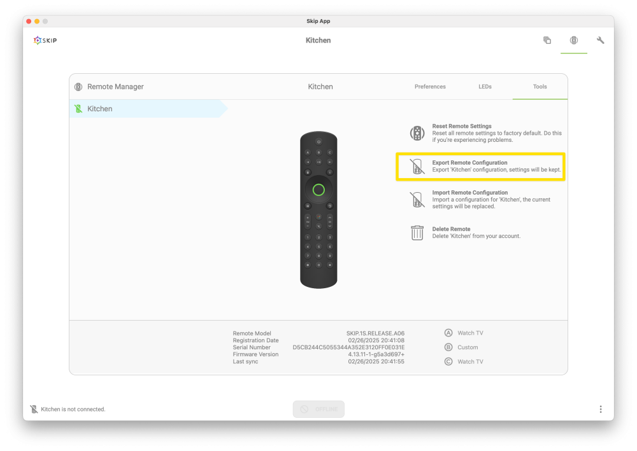Open the remote manager icon in header
The height and width of the screenshot is (451, 637).
click(x=574, y=40)
